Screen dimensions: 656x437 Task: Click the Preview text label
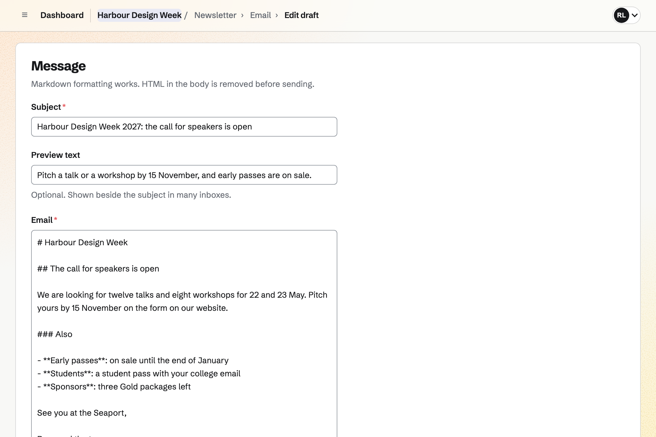[55, 155]
